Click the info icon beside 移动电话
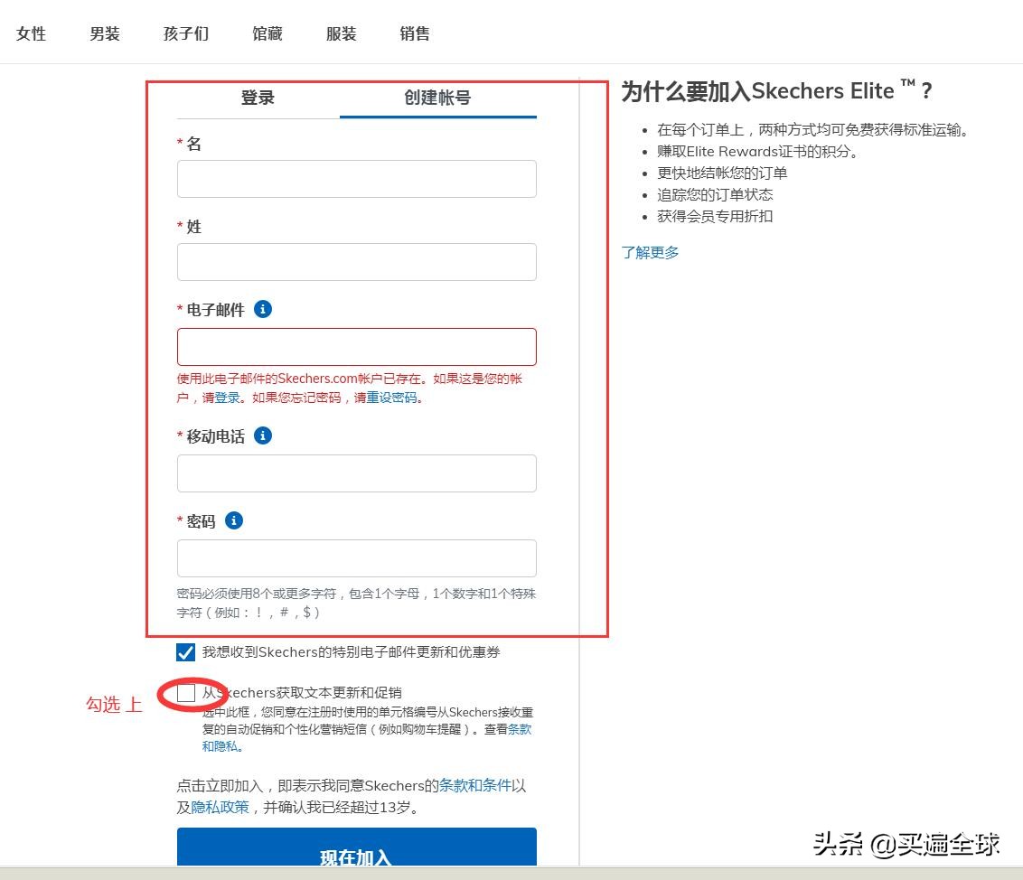Screen dimensions: 1023x880 point(262,435)
